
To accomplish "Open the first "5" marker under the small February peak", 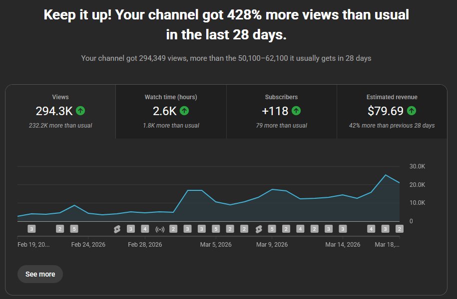I will coord(74,229).
